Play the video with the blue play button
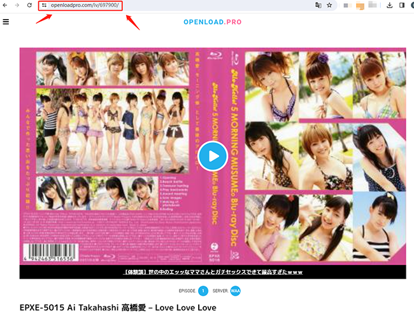The image size is (414, 318). [213, 156]
